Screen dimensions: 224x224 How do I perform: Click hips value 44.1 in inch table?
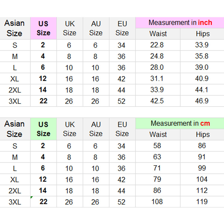click(x=202, y=90)
